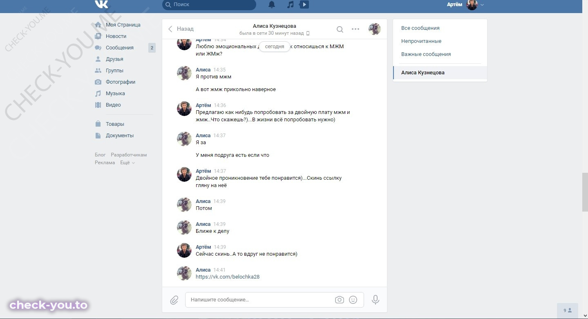Click Артём sender name at 14:36

point(203,105)
